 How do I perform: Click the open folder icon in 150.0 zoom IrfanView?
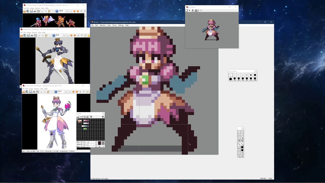[25, 11]
